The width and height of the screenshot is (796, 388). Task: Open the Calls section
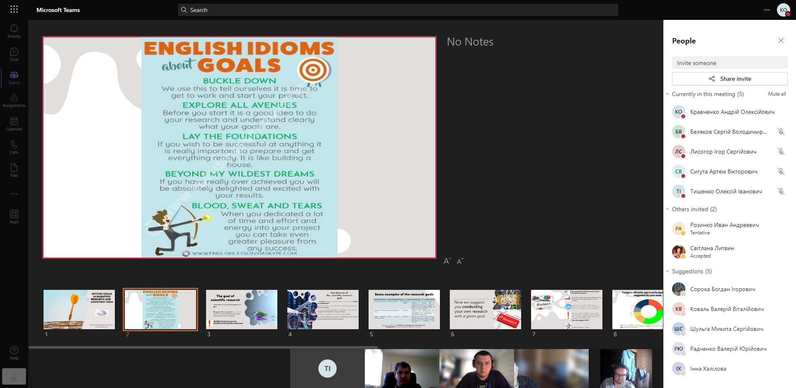coord(14,147)
